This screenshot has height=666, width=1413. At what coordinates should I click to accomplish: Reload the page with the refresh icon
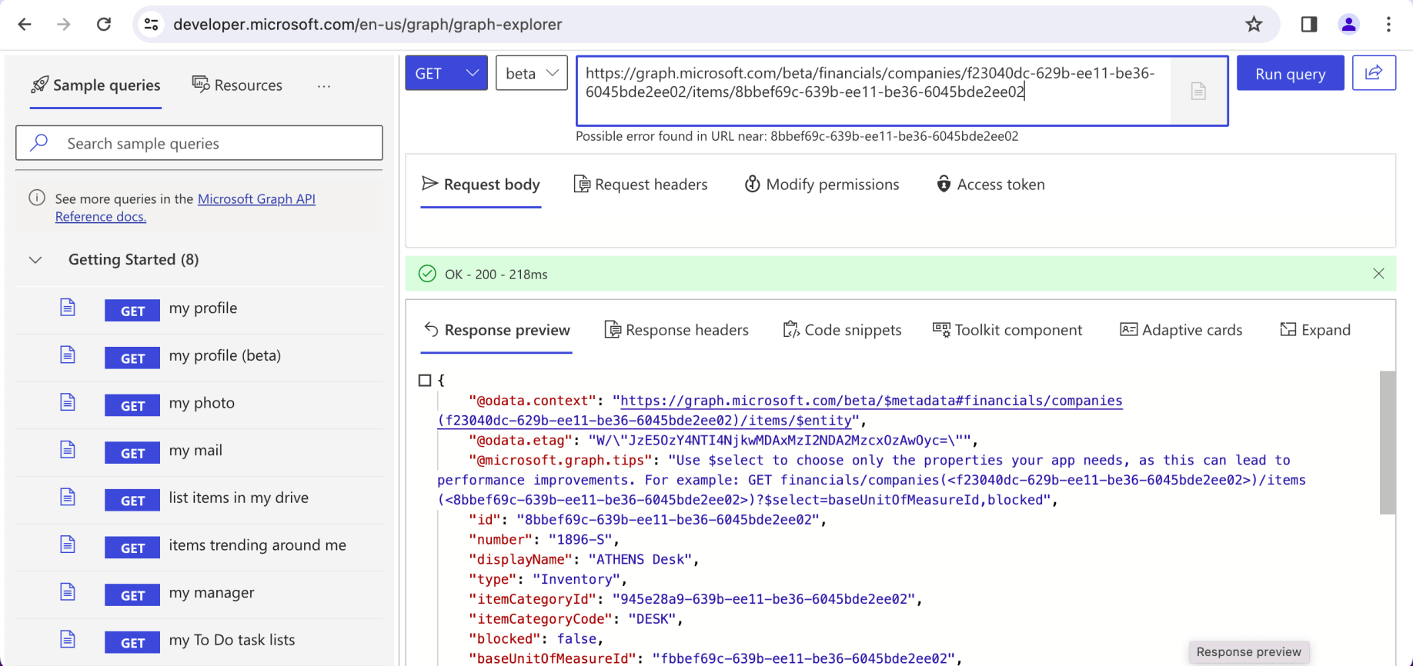click(104, 25)
